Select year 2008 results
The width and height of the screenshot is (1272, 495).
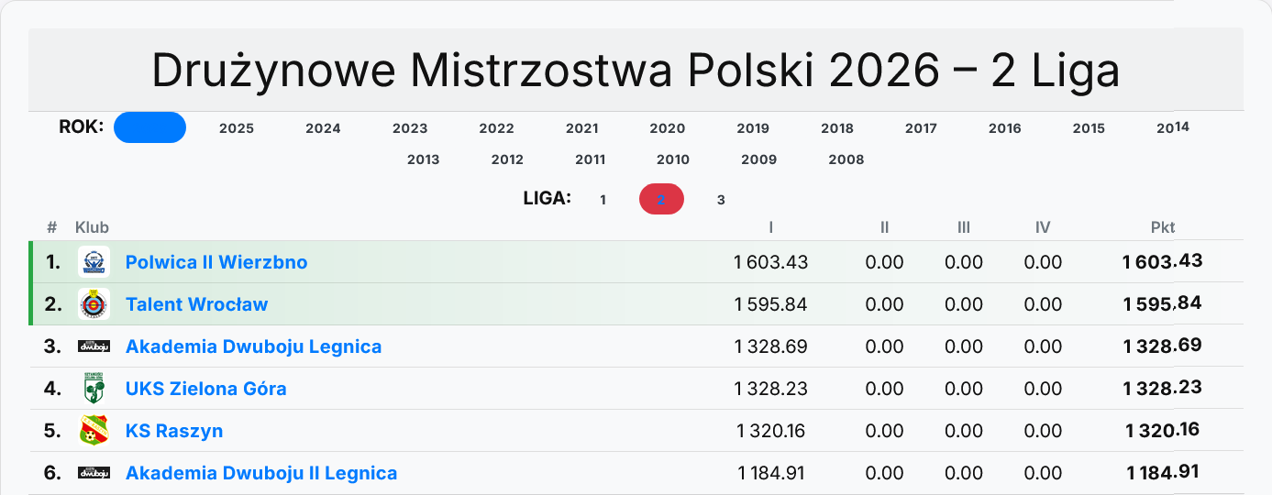pyautogui.click(x=846, y=159)
